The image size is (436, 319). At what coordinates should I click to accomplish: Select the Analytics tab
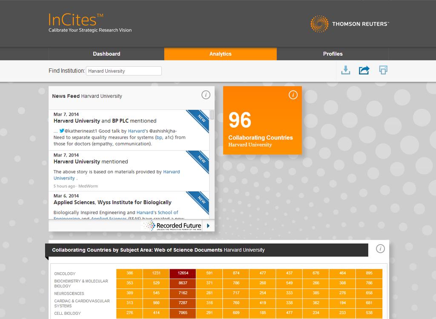click(221, 54)
